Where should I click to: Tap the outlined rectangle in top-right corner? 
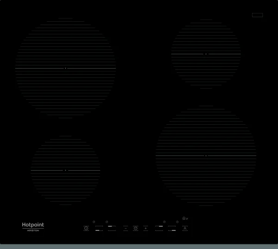(258, 15)
